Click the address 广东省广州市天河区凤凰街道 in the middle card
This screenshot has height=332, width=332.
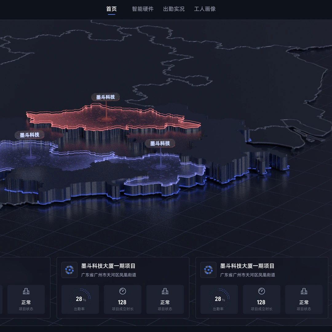pos(109,275)
